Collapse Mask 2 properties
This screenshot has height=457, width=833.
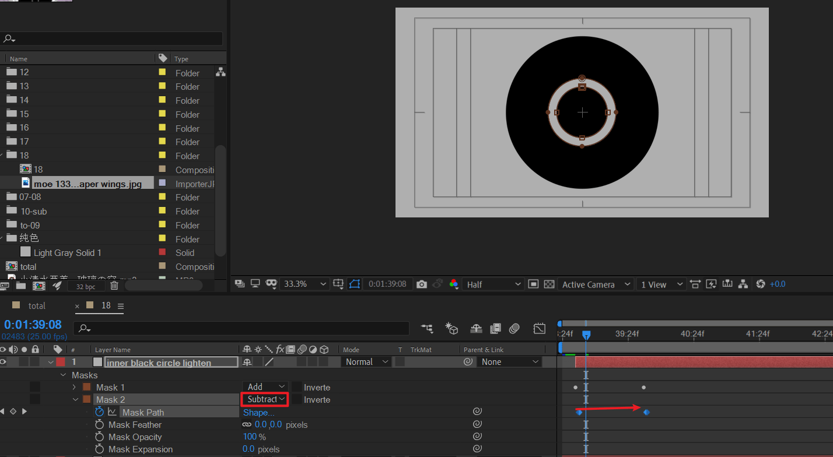pyautogui.click(x=74, y=399)
